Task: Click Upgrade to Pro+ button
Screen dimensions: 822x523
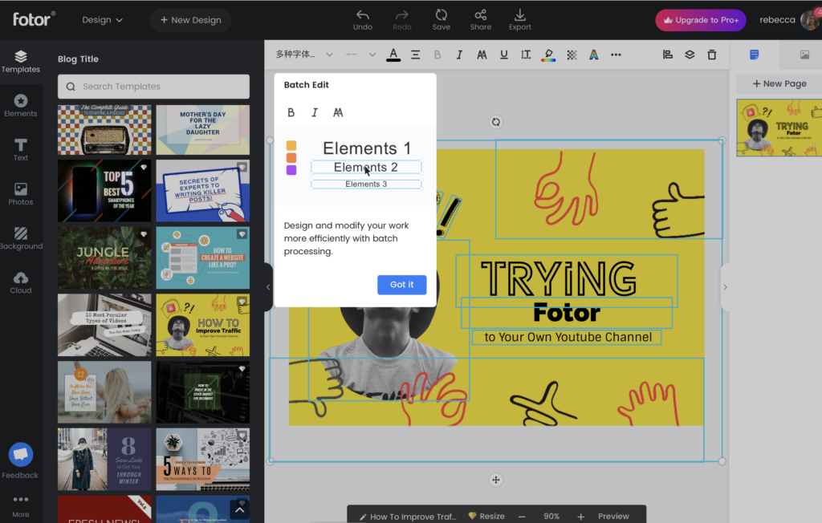Action: 700,20
